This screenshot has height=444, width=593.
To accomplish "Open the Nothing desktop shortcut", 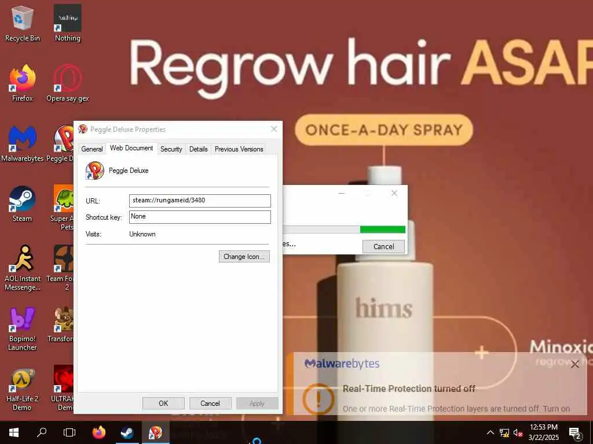I will click(67, 23).
